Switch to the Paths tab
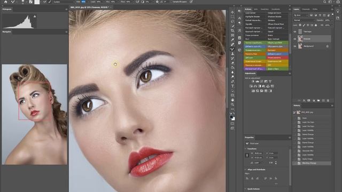The height and width of the screenshot is (192, 342). coord(315,10)
